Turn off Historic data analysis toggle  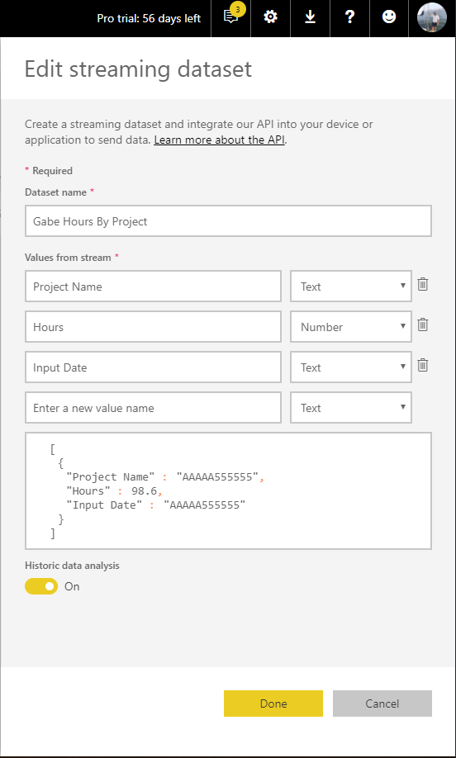point(41,586)
